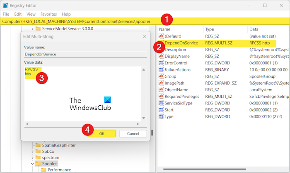Click the SpbCx folder icon
290x173 pixels.
coord(38,152)
